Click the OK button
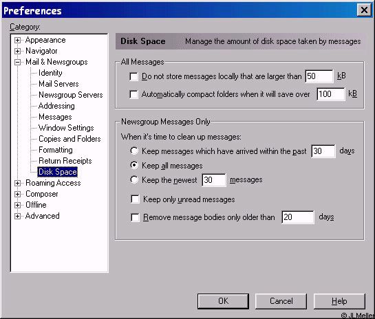This screenshot has width=375, height=319. pyautogui.click(x=223, y=301)
